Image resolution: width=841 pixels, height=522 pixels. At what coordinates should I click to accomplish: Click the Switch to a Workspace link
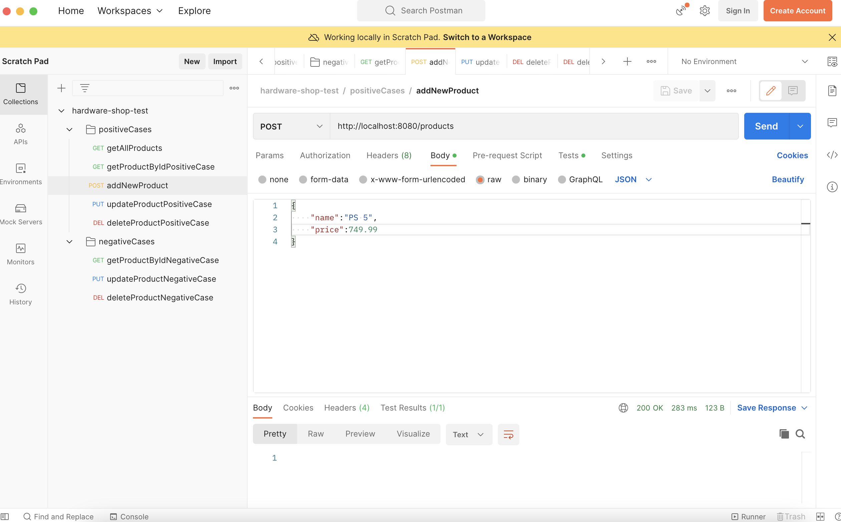tap(487, 37)
